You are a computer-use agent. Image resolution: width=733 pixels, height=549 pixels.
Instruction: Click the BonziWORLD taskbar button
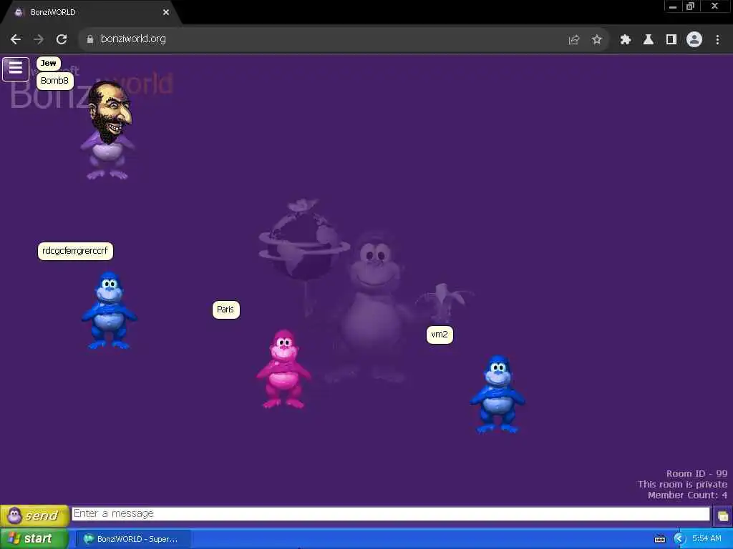click(133, 539)
